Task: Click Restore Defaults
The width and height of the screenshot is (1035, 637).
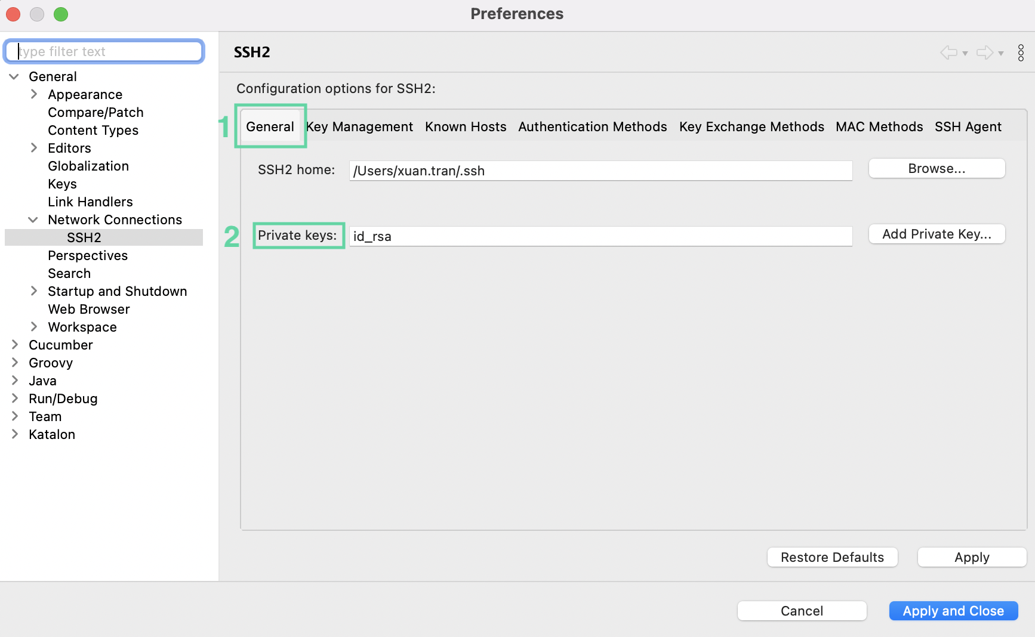Action: [831, 557]
